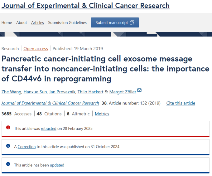This screenshot has width=212, height=176.
Task: Follow the retracted notice link
Action: pos(49,129)
